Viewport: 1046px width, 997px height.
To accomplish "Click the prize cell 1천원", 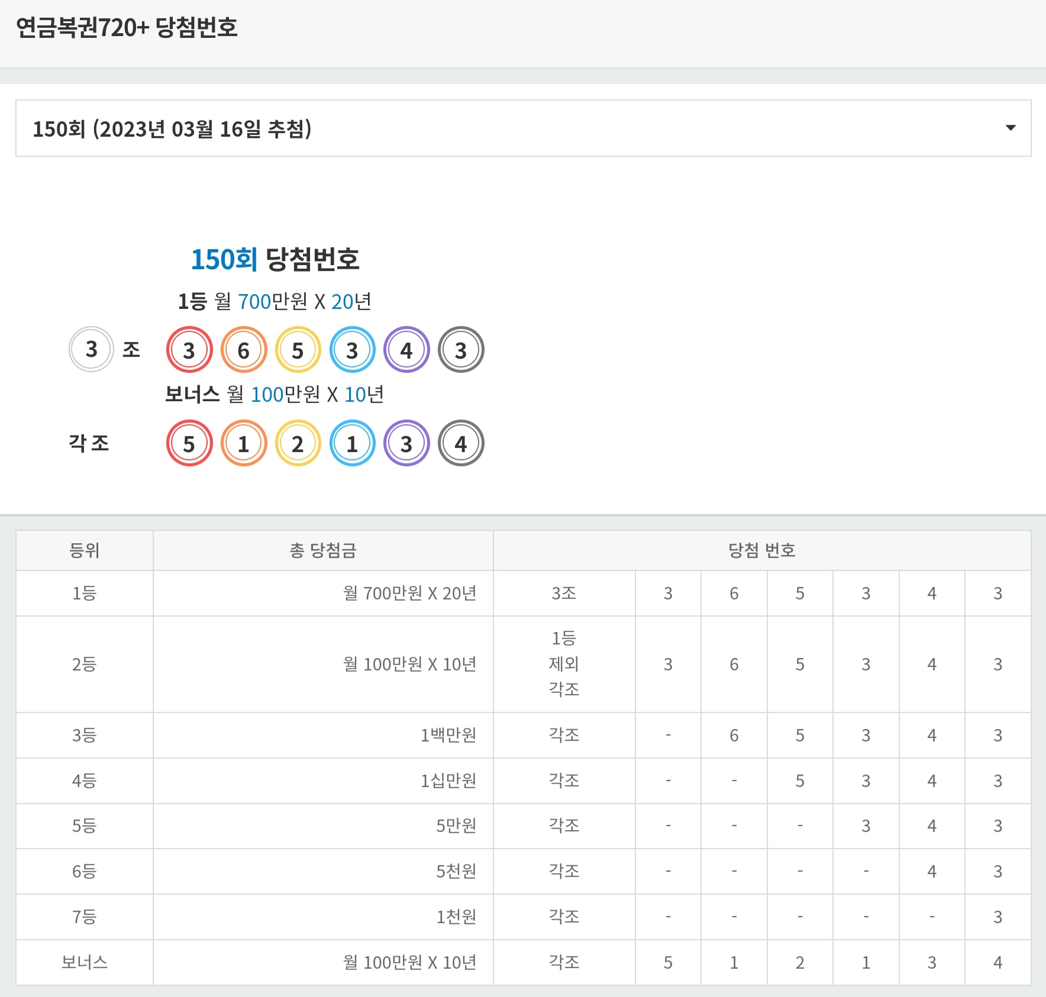I will [323, 917].
